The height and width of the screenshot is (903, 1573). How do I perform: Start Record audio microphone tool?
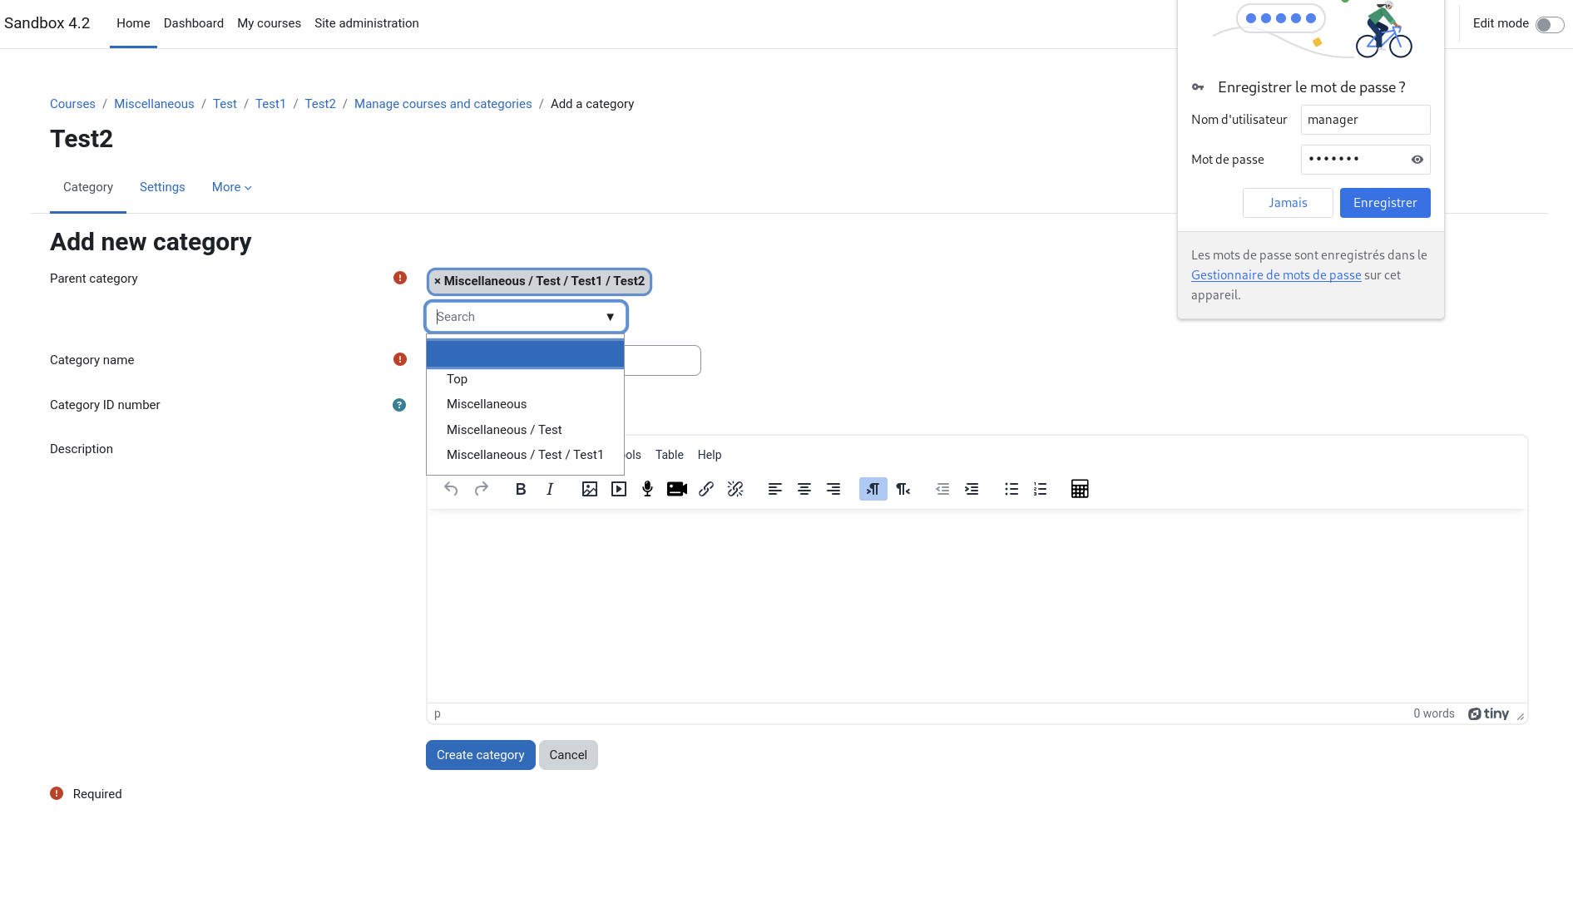[x=647, y=489]
